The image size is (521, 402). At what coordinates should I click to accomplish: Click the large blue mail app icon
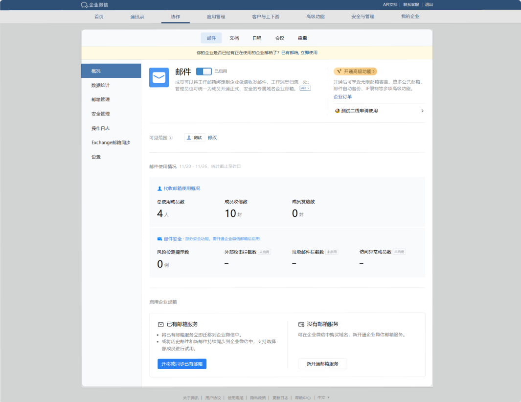159,77
